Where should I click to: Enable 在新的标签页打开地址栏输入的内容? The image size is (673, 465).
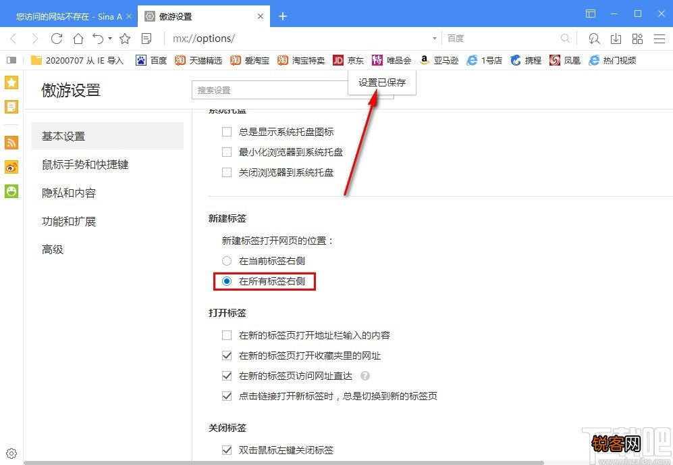[x=227, y=335]
